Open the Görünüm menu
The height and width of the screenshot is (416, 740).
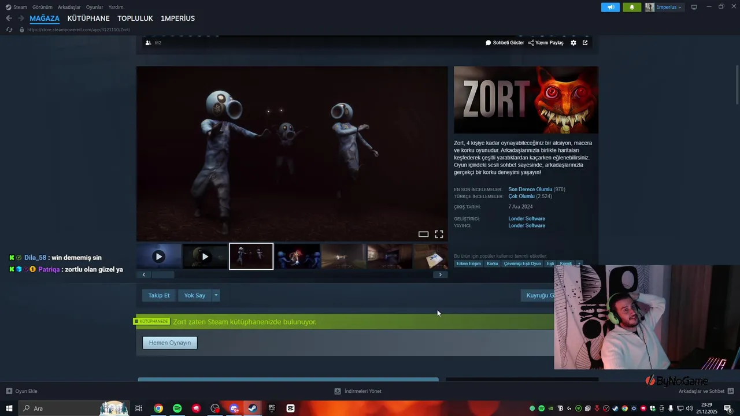click(x=42, y=7)
